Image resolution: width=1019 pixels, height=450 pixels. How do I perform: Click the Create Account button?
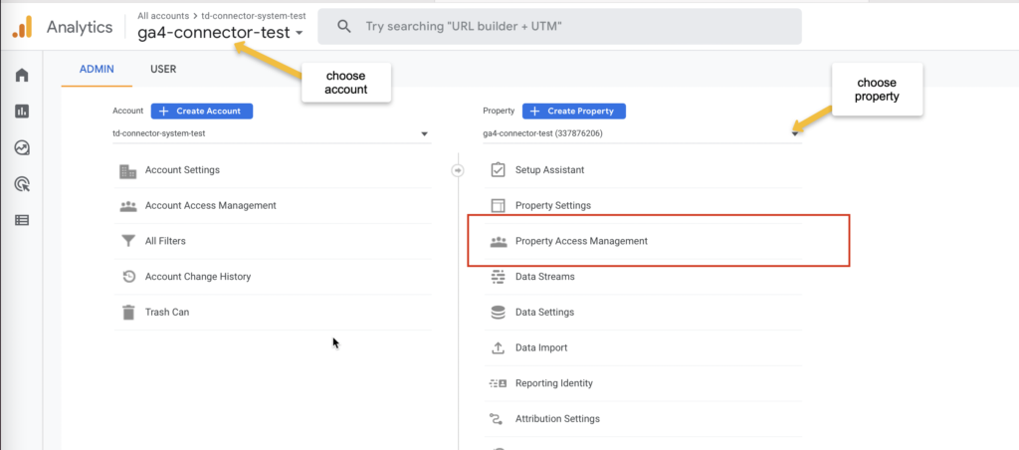click(202, 112)
